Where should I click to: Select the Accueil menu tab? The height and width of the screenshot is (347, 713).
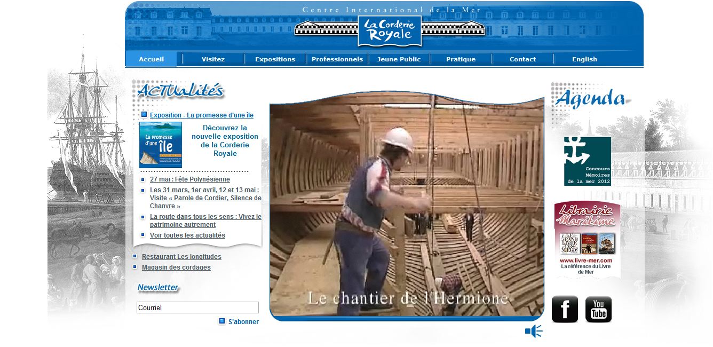(x=151, y=59)
